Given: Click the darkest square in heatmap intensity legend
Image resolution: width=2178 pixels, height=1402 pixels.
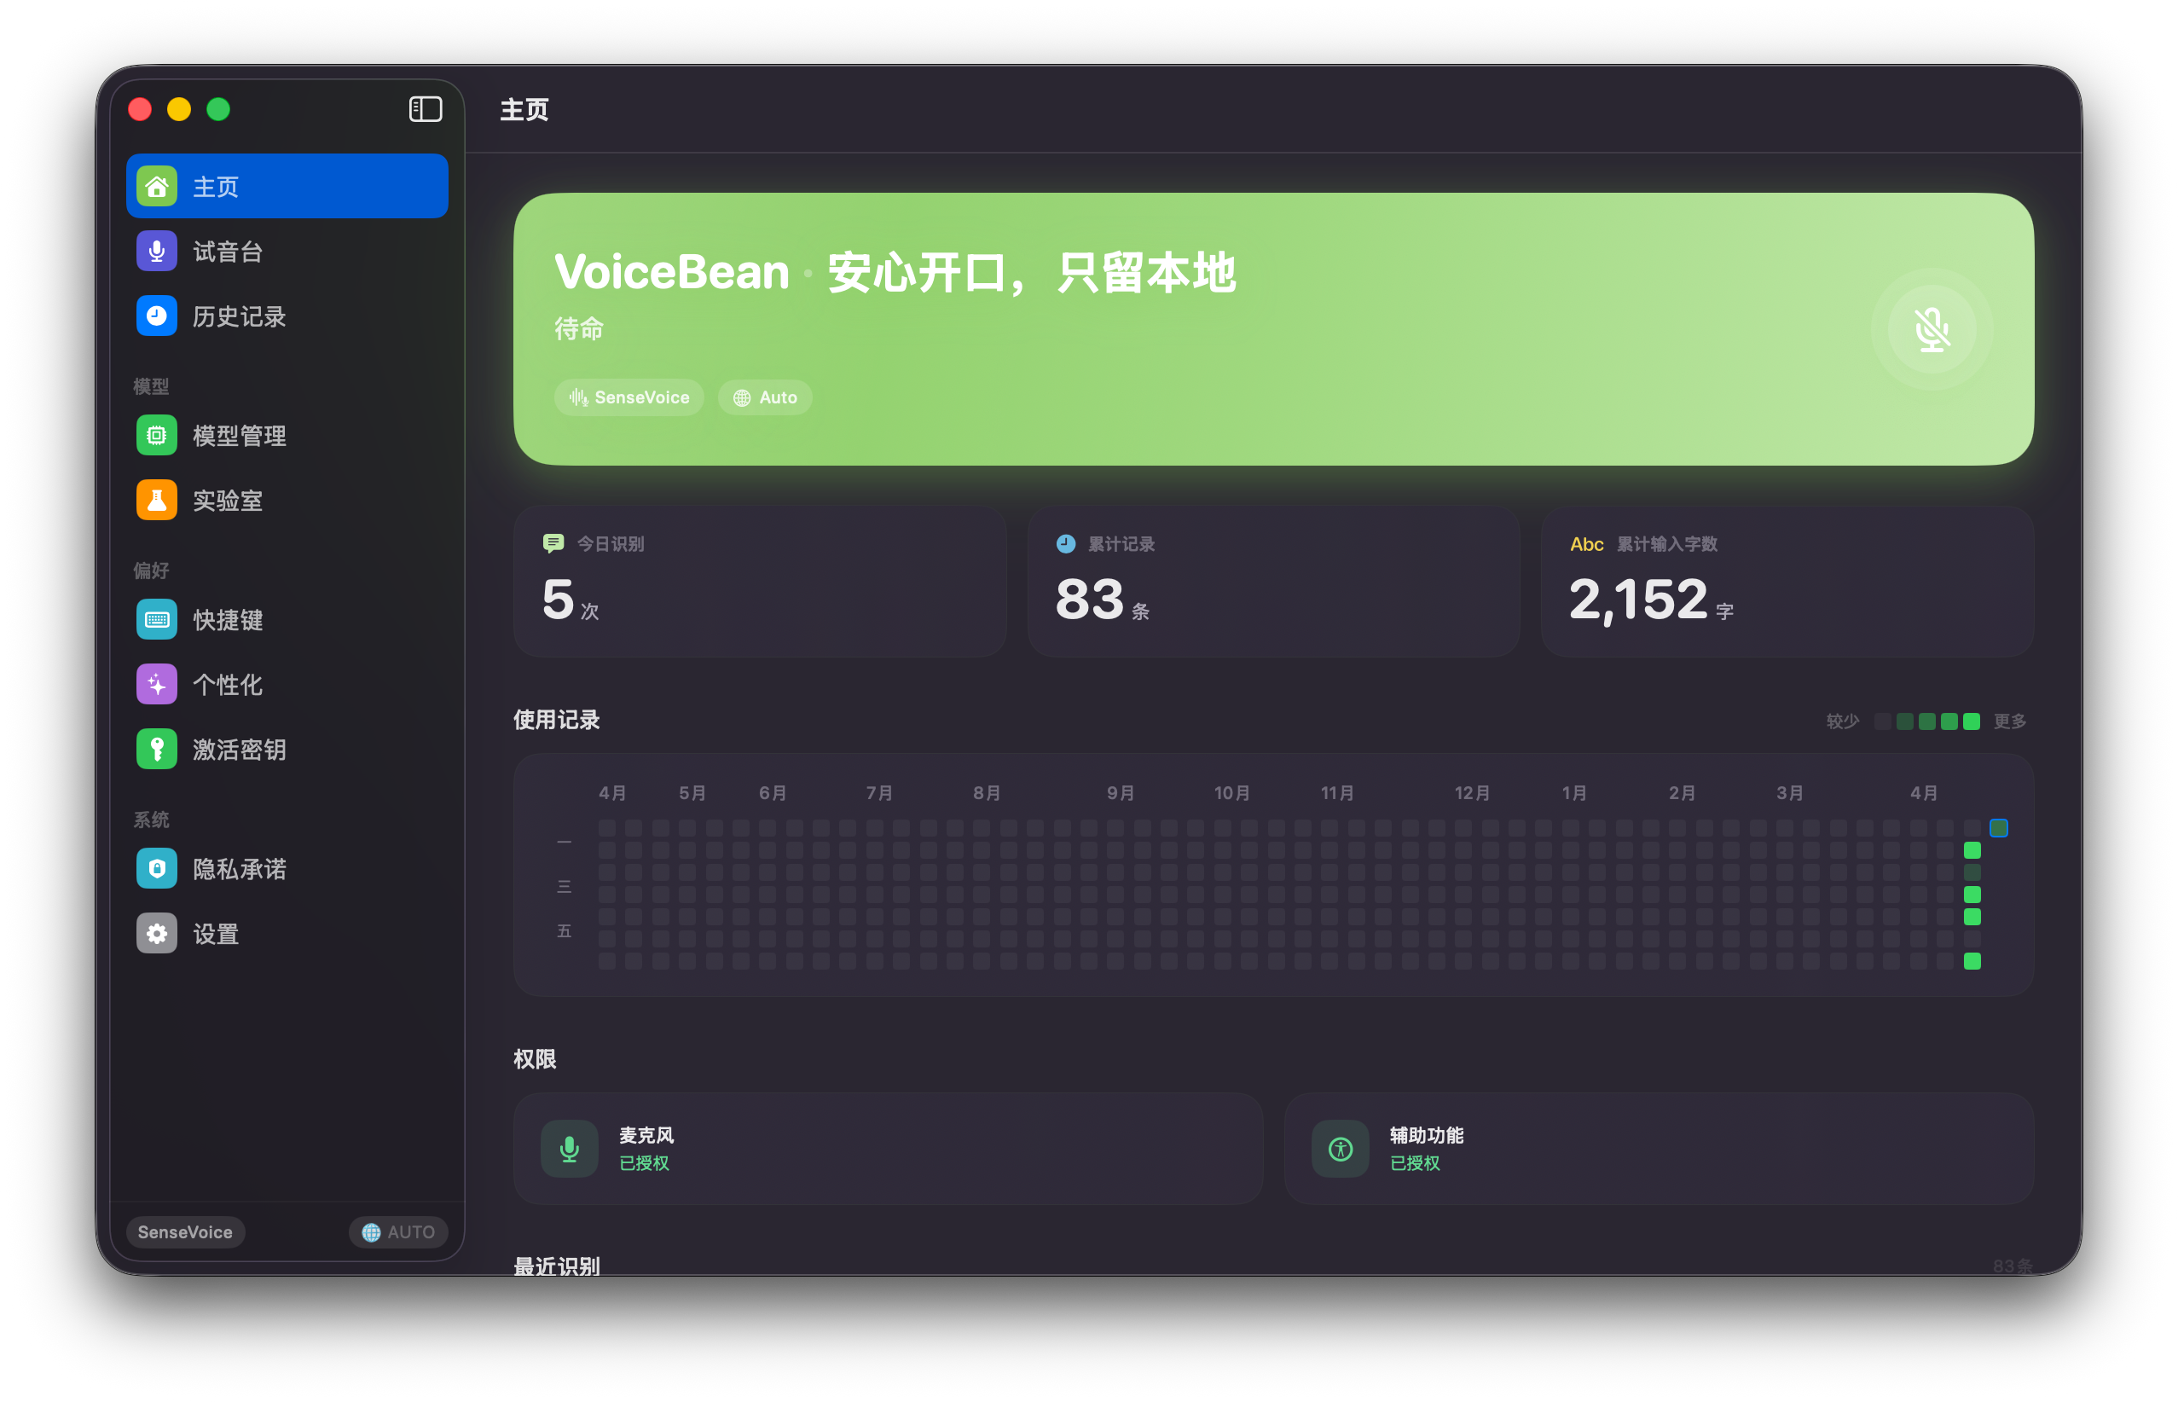Looking at the screenshot, I should pos(1882,721).
